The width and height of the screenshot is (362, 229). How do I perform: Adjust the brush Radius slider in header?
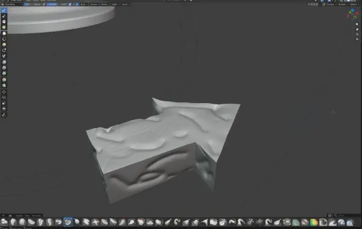click(x=33, y=4)
